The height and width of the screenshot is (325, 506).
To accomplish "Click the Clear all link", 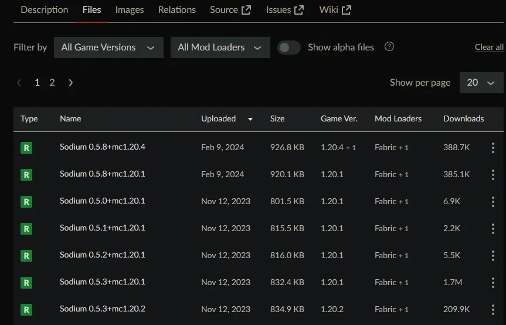I will tap(489, 48).
